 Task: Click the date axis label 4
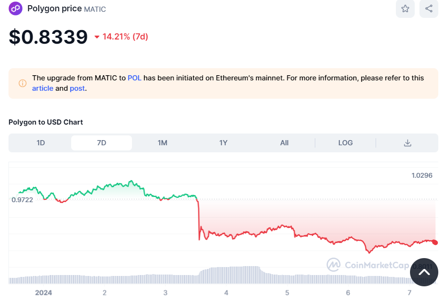[226, 293]
